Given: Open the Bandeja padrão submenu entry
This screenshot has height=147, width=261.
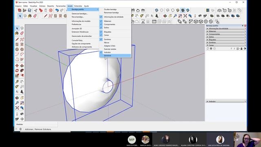Looking at the screenshot, I should [83, 9].
